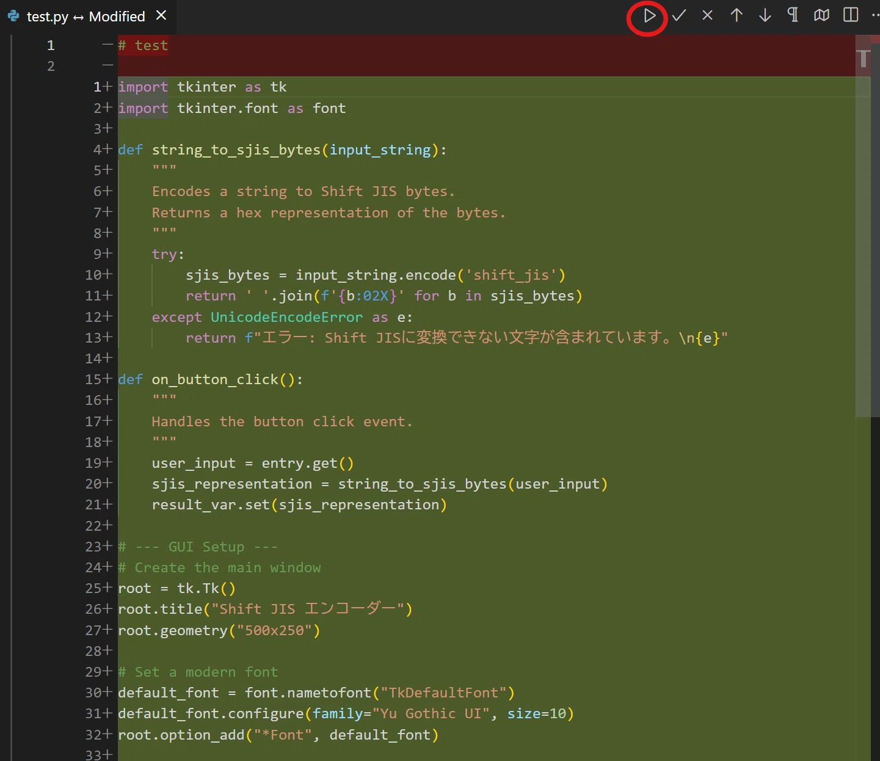This screenshot has height=761, width=880.
Task: Click root.geometry("500x250") line
Action: (x=219, y=630)
